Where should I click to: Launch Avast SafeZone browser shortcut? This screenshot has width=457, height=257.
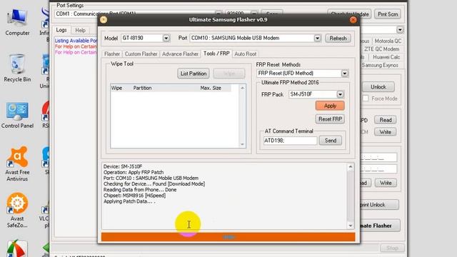pyautogui.click(x=17, y=211)
